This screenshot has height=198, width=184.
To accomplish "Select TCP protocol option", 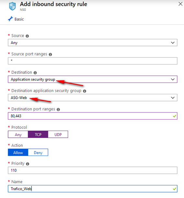I will tap(38, 134).
